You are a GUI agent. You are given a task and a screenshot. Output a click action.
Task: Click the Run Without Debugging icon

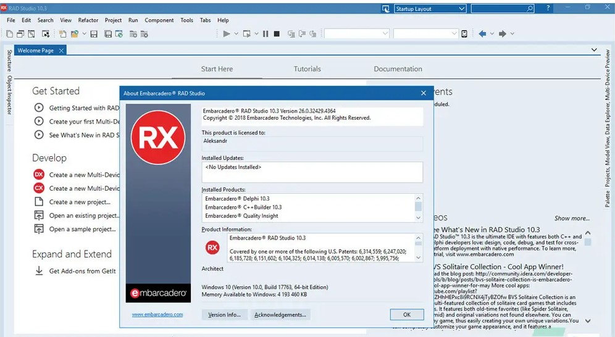(x=247, y=34)
